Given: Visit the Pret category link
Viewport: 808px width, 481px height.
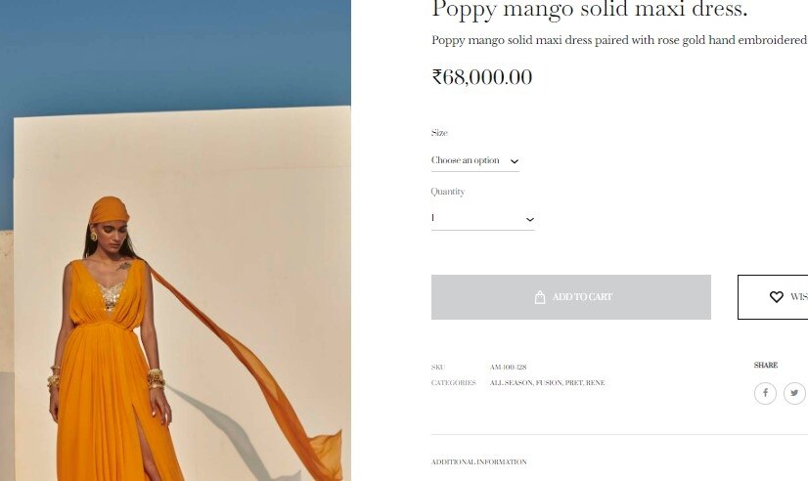Looking at the screenshot, I should point(573,382).
